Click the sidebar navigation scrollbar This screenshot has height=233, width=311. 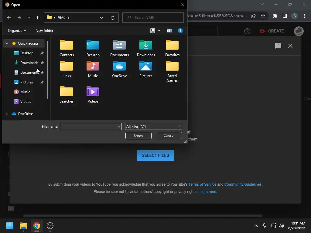click(47, 70)
